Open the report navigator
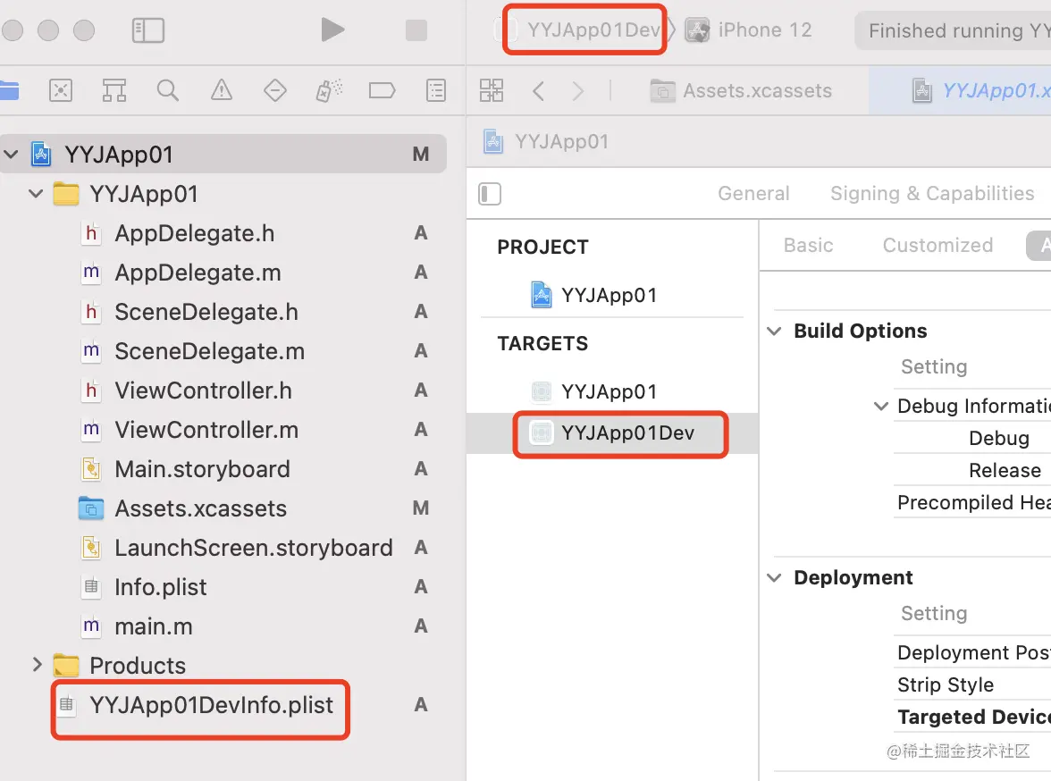Viewport: 1051px width, 781px height. (435, 90)
